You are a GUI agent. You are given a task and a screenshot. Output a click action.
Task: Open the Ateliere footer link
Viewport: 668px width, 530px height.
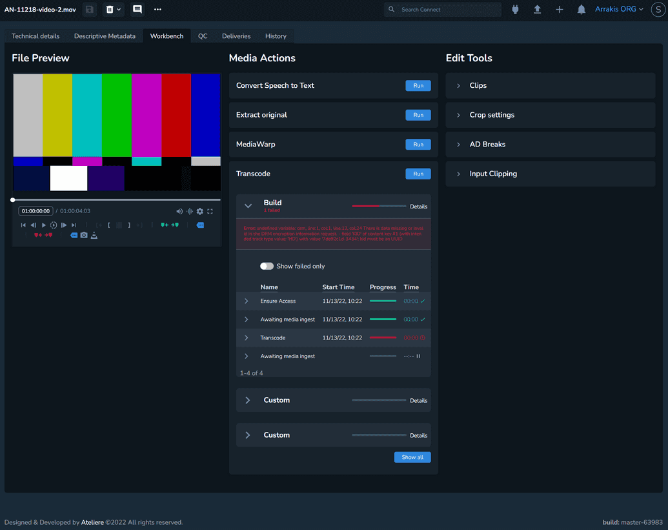pos(92,522)
